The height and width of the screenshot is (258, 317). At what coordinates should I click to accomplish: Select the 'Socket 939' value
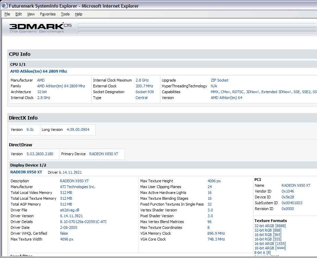(145, 92)
